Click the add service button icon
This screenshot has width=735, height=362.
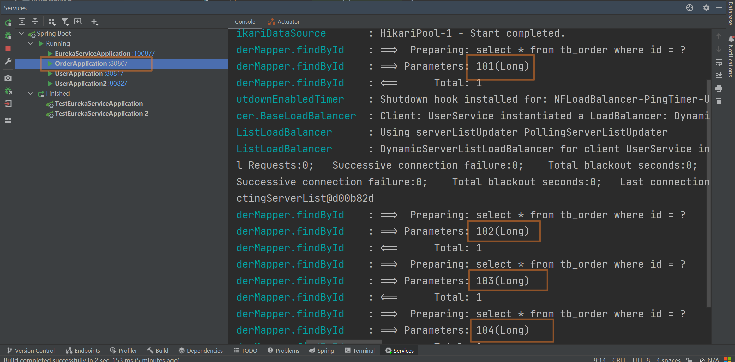tap(94, 22)
